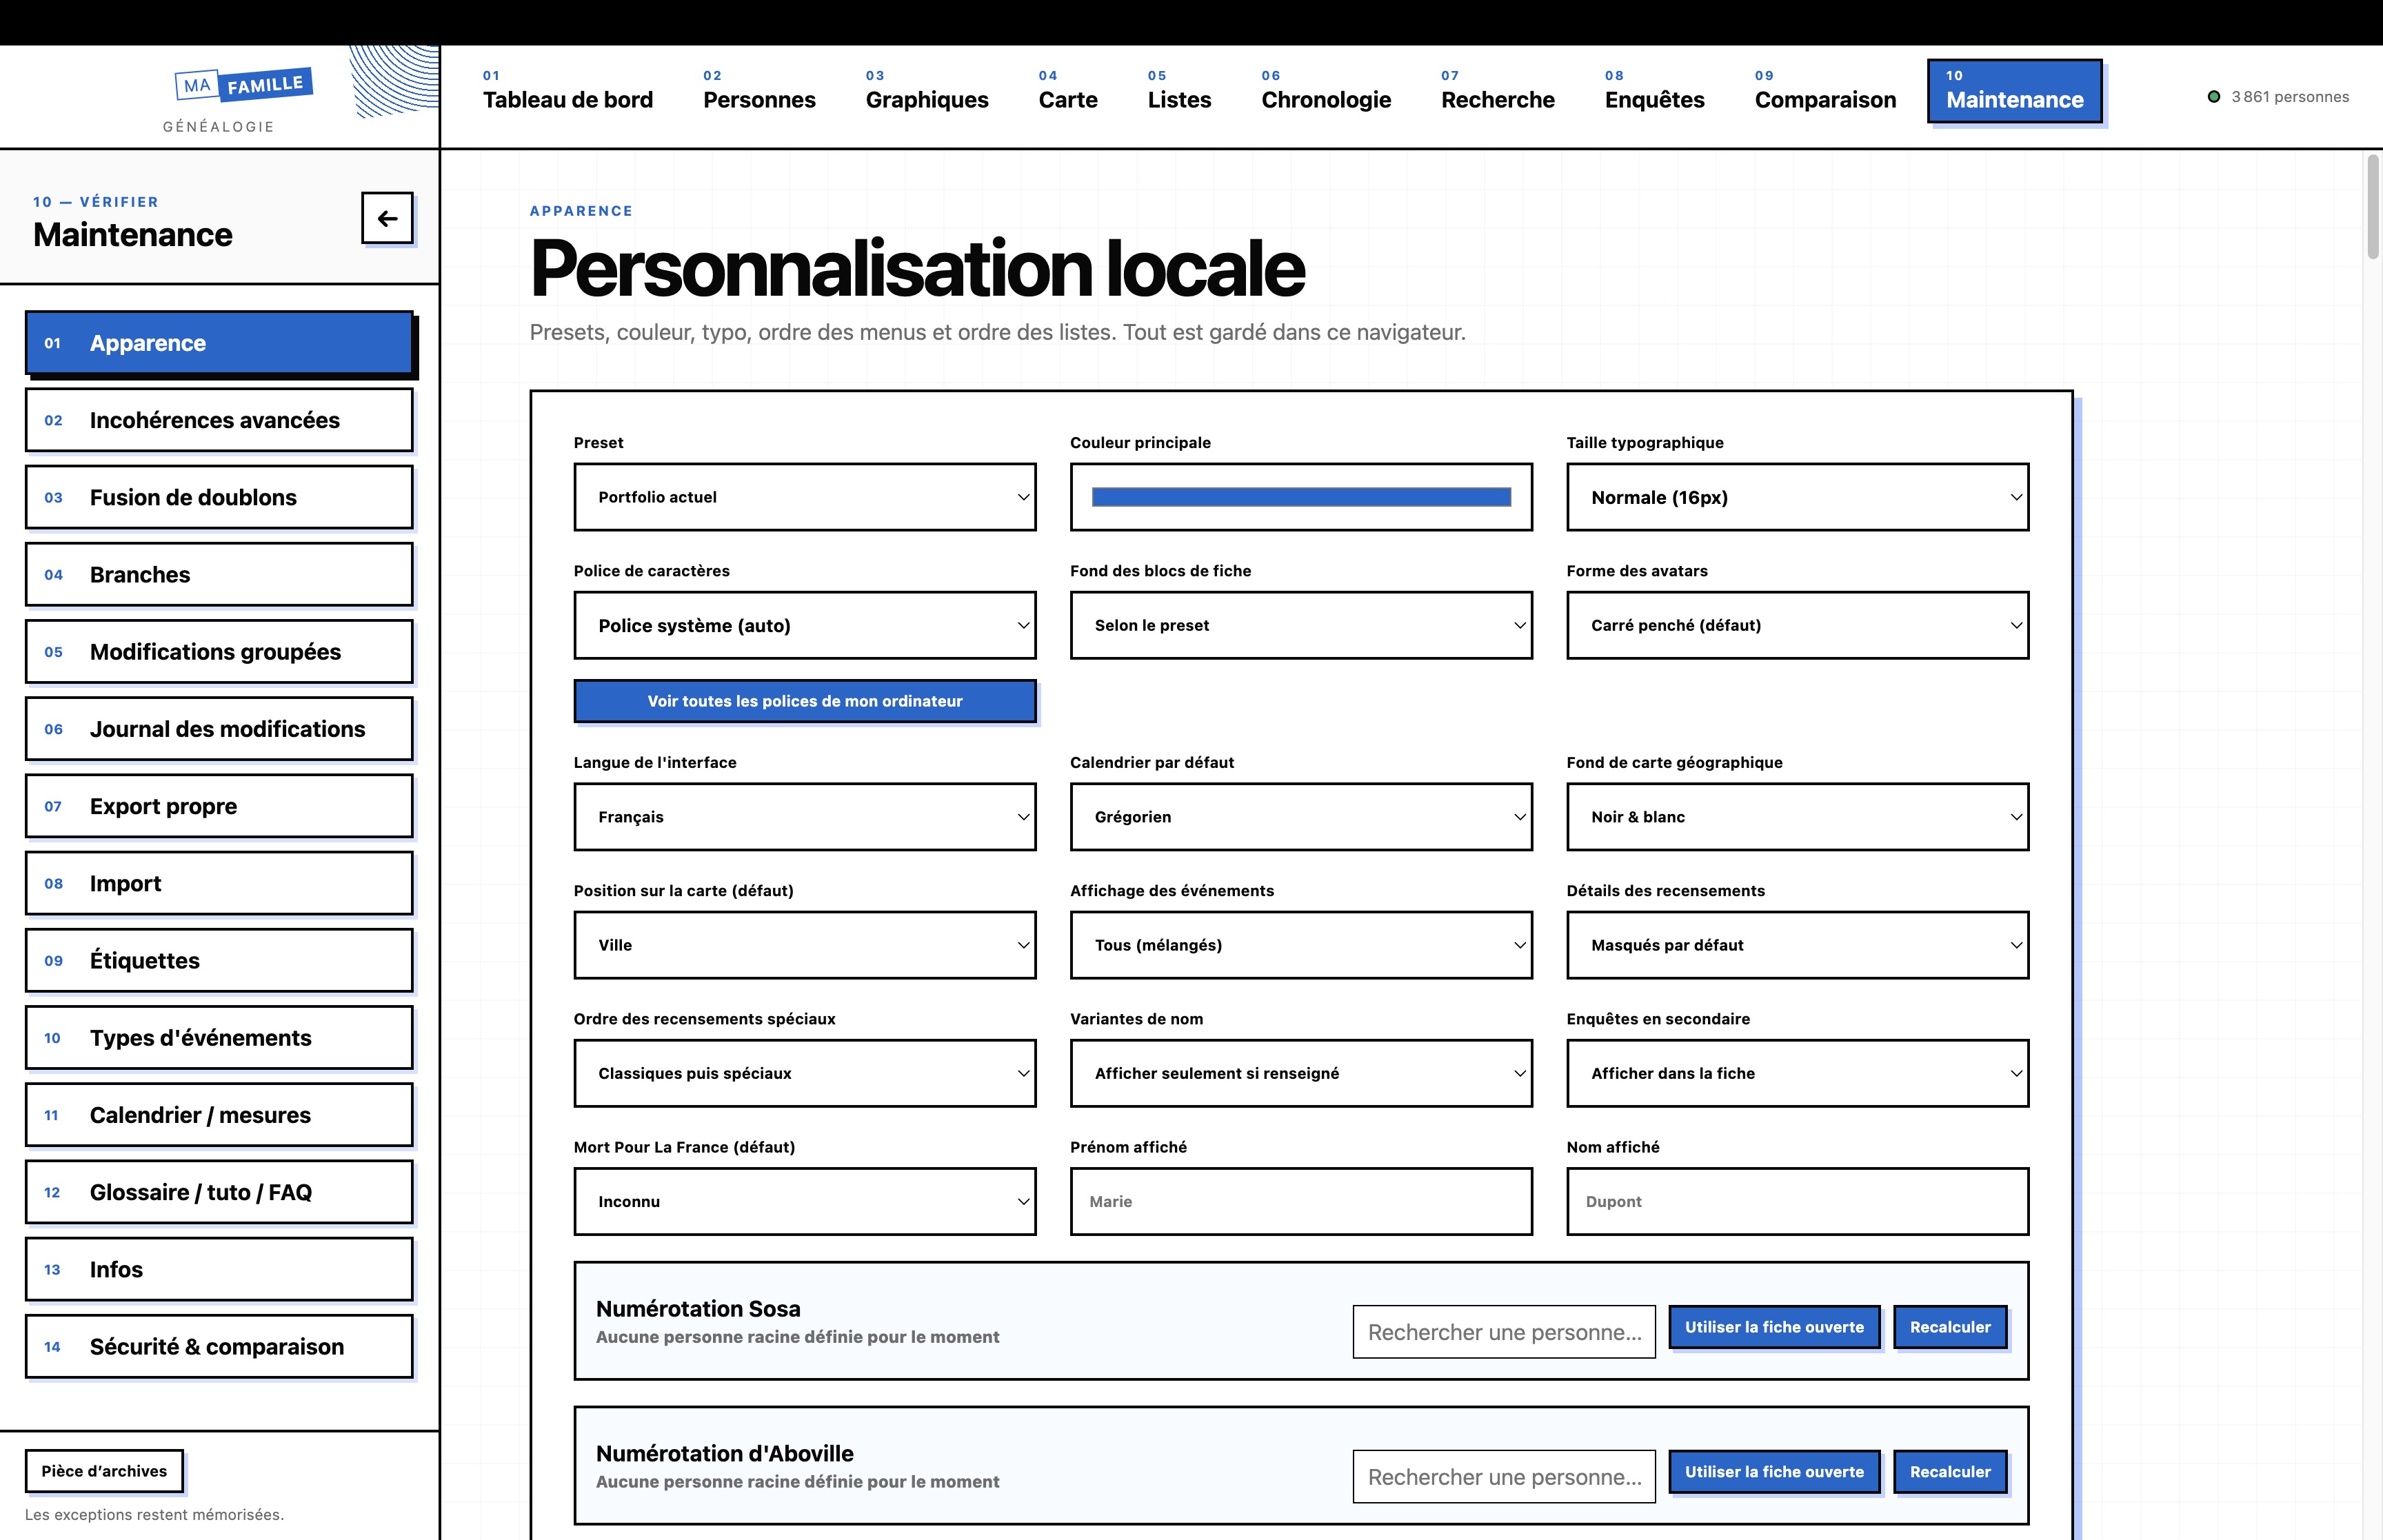The width and height of the screenshot is (2383, 1540).
Task: Click the Sosa person search field
Action: click(1504, 1332)
